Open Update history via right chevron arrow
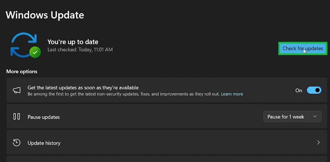The width and height of the screenshot is (330, 162). tap(319, 143)
